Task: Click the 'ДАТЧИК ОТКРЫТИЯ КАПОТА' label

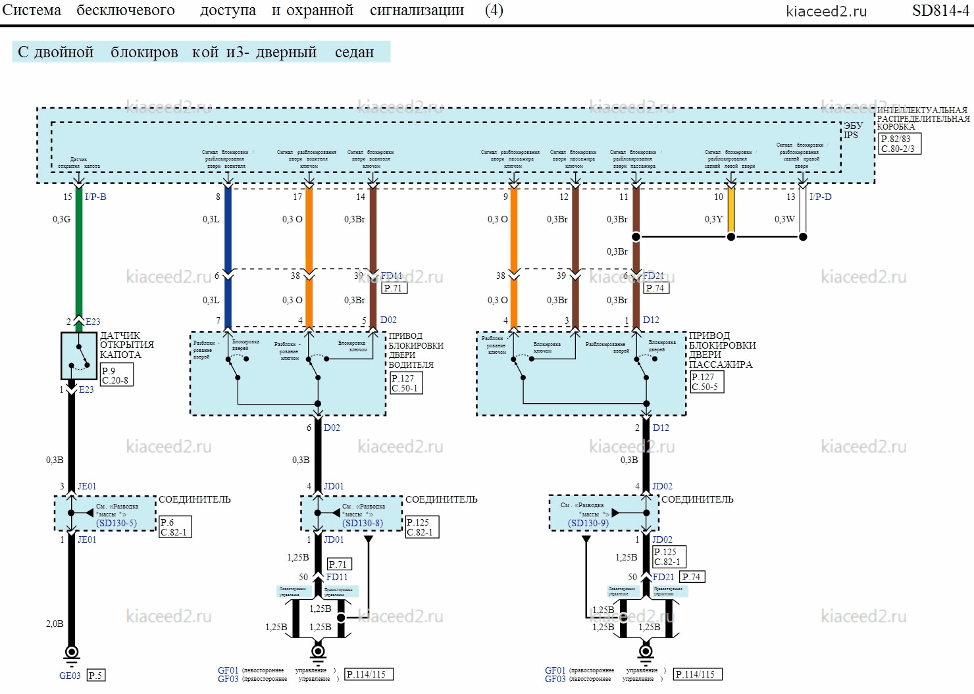Action: 126,345
